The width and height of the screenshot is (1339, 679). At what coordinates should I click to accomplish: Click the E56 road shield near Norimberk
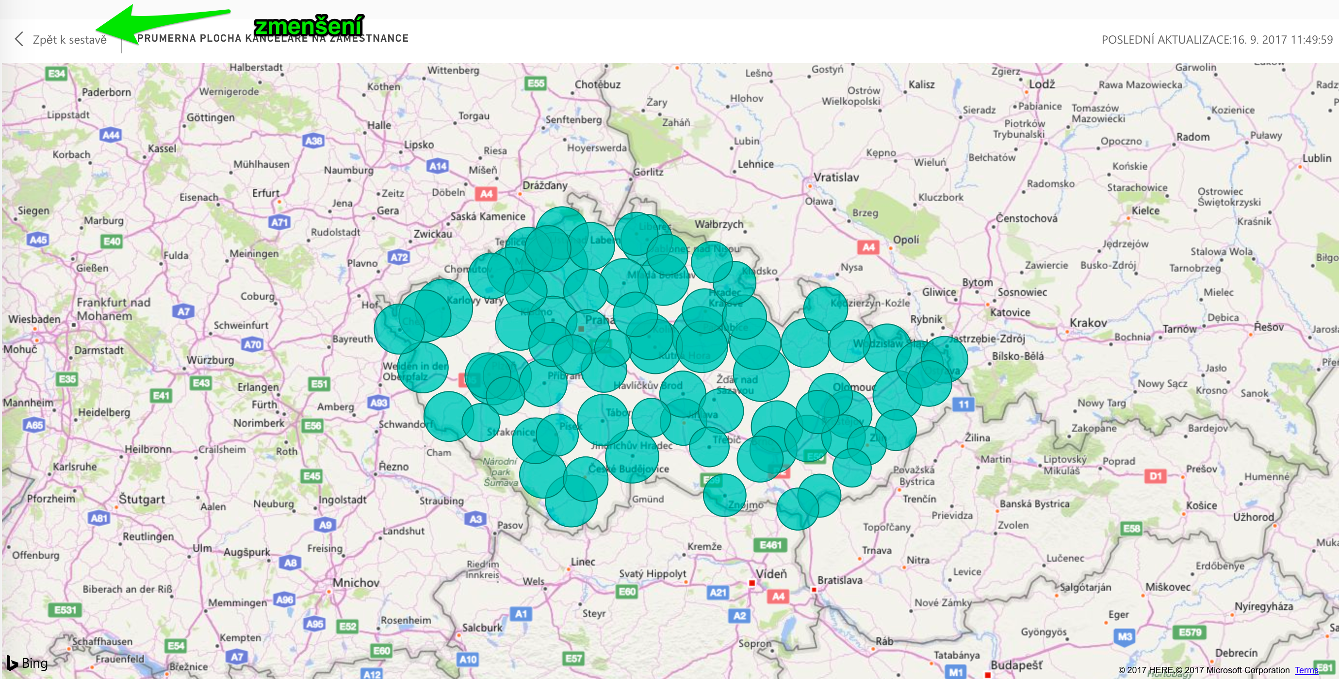pos(312,425)
